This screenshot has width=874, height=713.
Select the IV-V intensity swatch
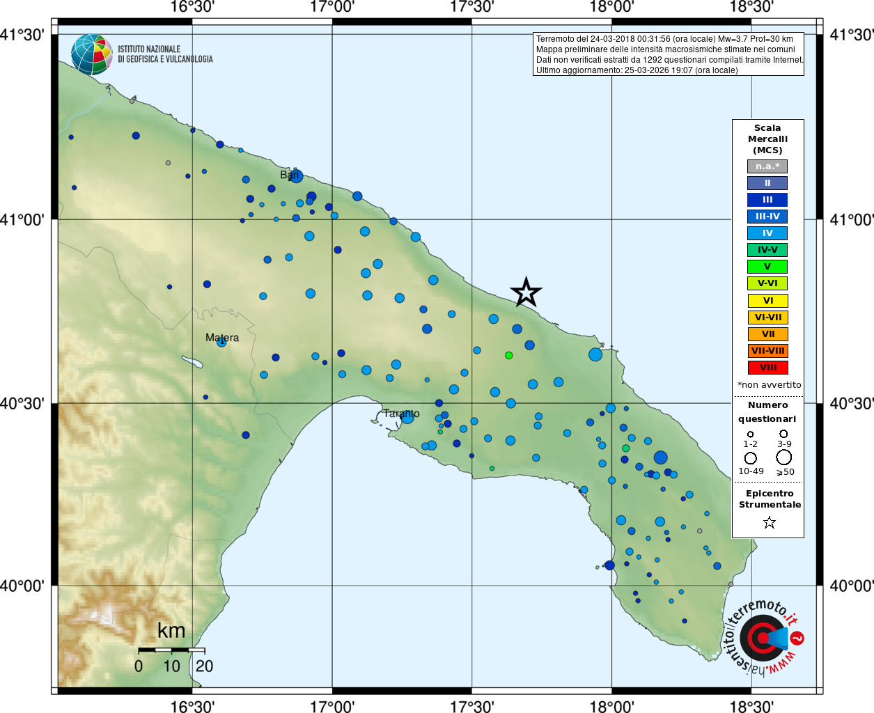[767, 250]
